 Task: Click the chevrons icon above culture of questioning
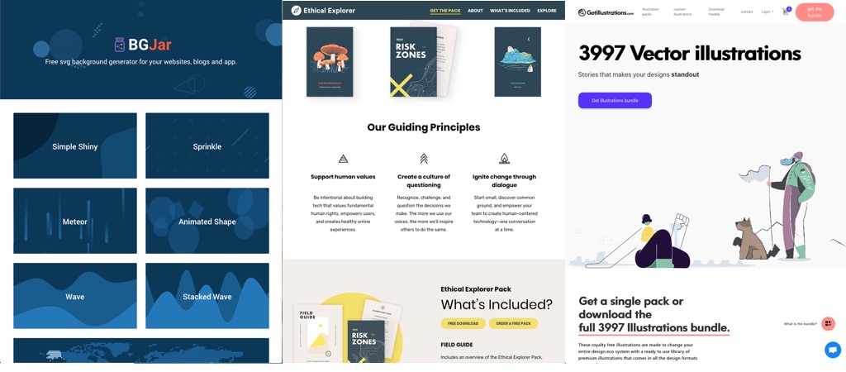tap(424, 158)
